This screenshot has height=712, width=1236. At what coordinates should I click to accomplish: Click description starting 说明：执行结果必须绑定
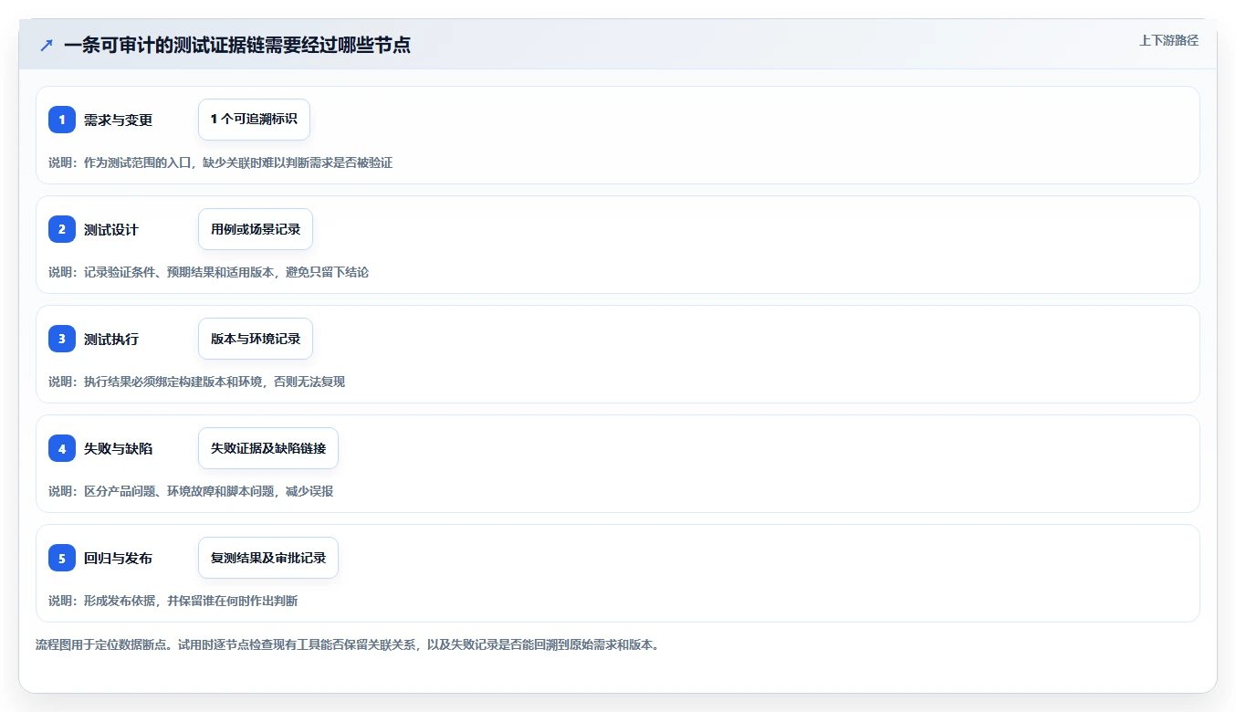(x=197, y=382)
